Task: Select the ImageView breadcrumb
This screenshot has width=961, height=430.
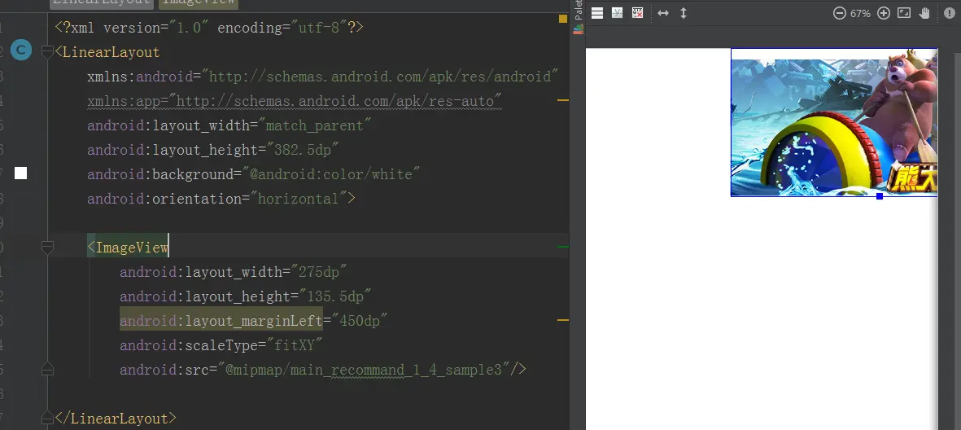Action: coord(199,3)
